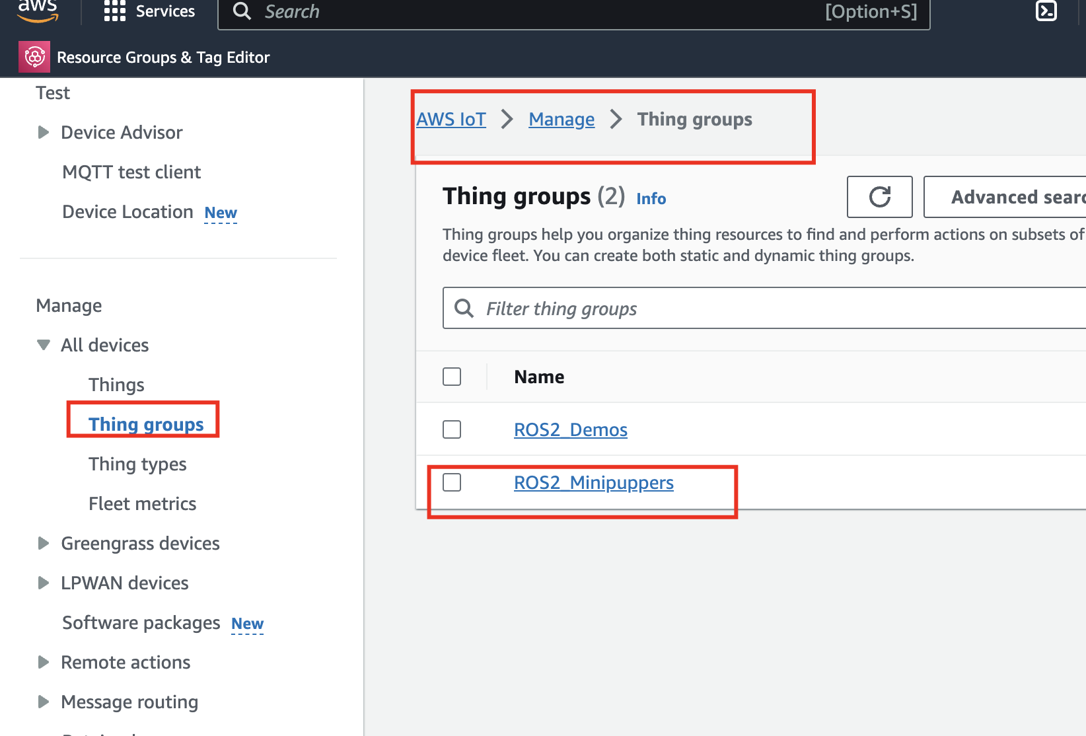This screenshot has width=1086, height=736.
Task: Click the magnifier icon in top search bar
Action: (242, 11)
